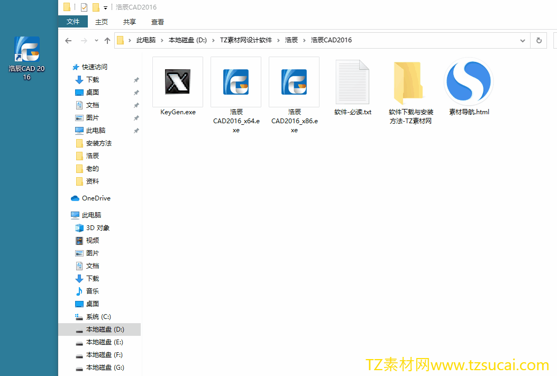This screenshot has width=557, height=376.
Task: Open 下载 under quick access
Action: (x=93, y=80)
